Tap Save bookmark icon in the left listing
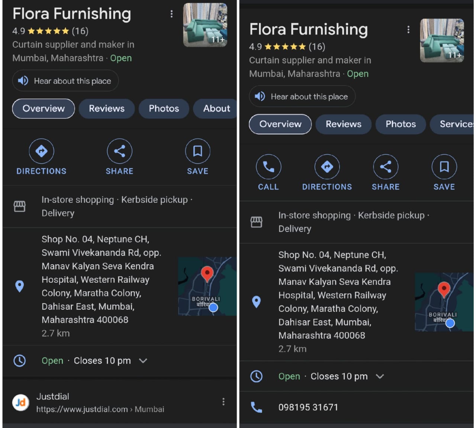The image size is (476, 428). coord(197,151)
